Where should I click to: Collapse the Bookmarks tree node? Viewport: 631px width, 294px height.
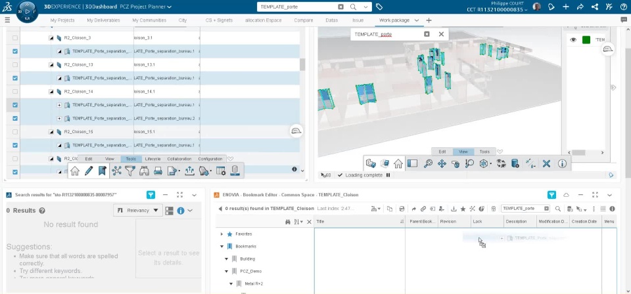coord(222,246)
